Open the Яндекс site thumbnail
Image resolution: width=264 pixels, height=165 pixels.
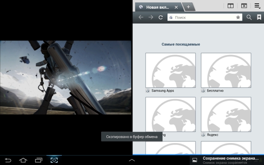[x=226, y=114]
